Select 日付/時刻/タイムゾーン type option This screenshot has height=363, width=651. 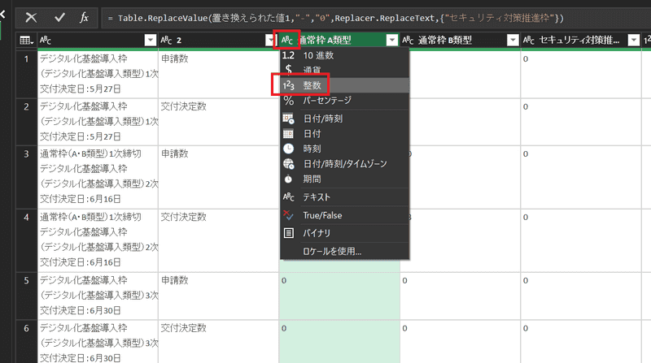pos(345,163)
